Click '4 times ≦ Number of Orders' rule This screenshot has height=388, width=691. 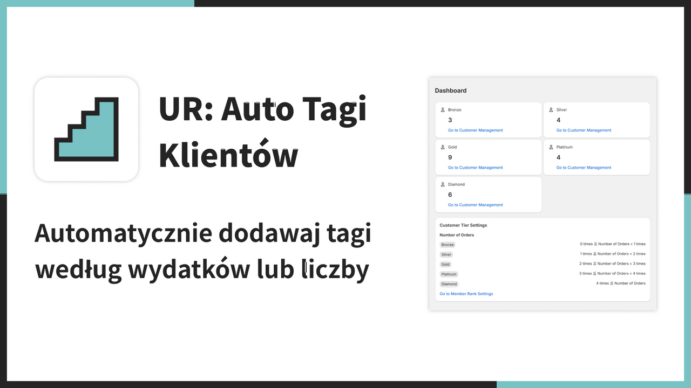point(621,283)
